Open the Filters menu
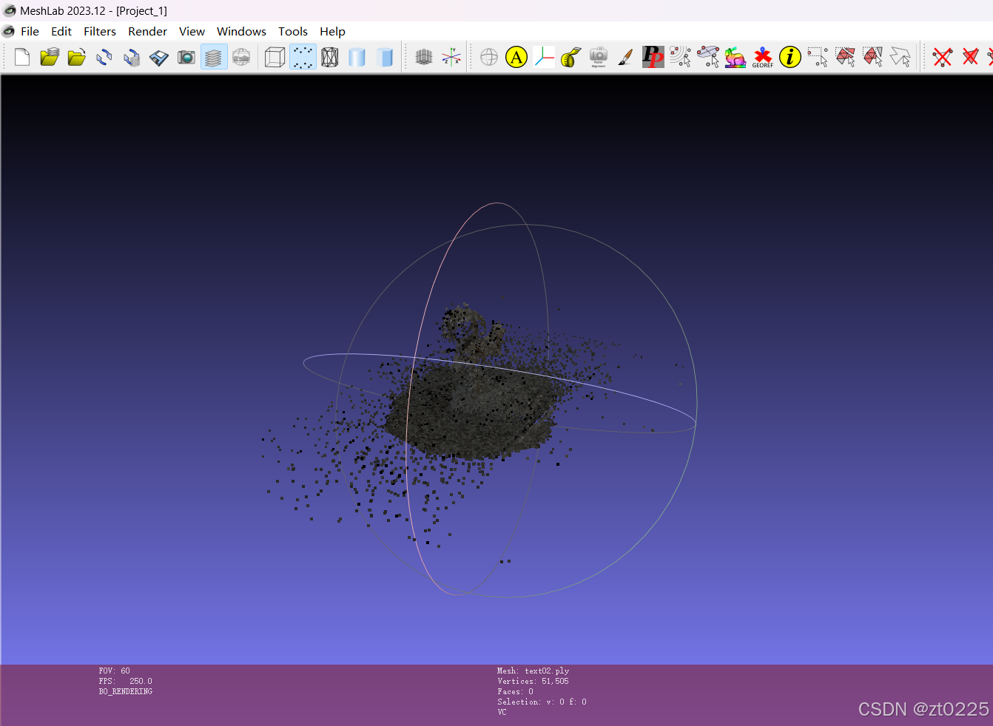Image resolution: width=993 pixels, height=726 pixels. click(x=100, y=31)
